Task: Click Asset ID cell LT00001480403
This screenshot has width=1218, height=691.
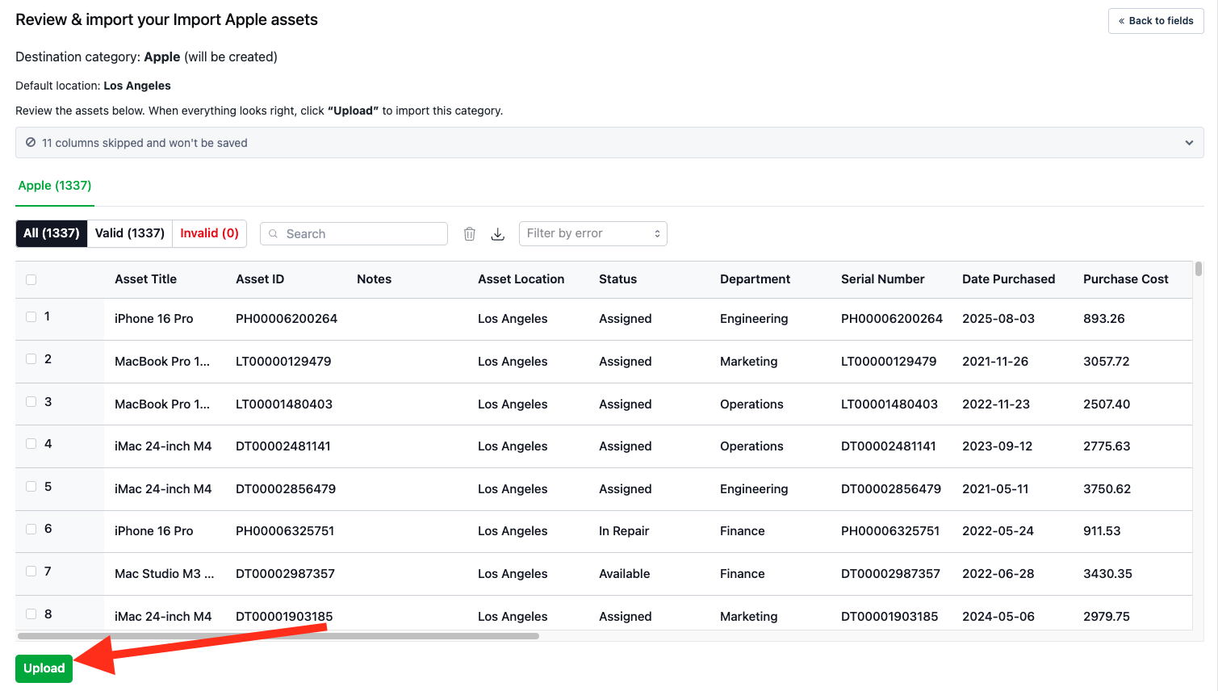Action: point(284,404)
